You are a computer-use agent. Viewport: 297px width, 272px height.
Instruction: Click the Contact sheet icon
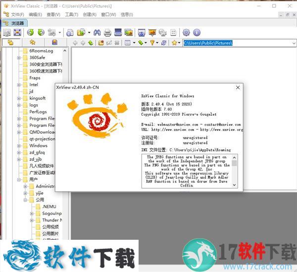pyautogui.click(x=173, y=32)
